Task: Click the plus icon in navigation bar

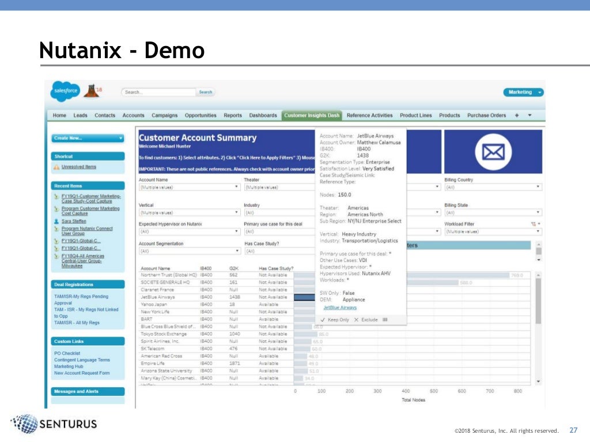Action: tap(517, 115)
